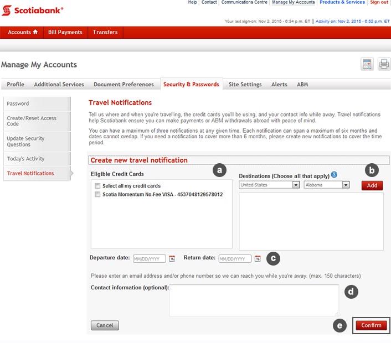Click the Sign out link
This screenshot has height=343, width=391.
379,2
